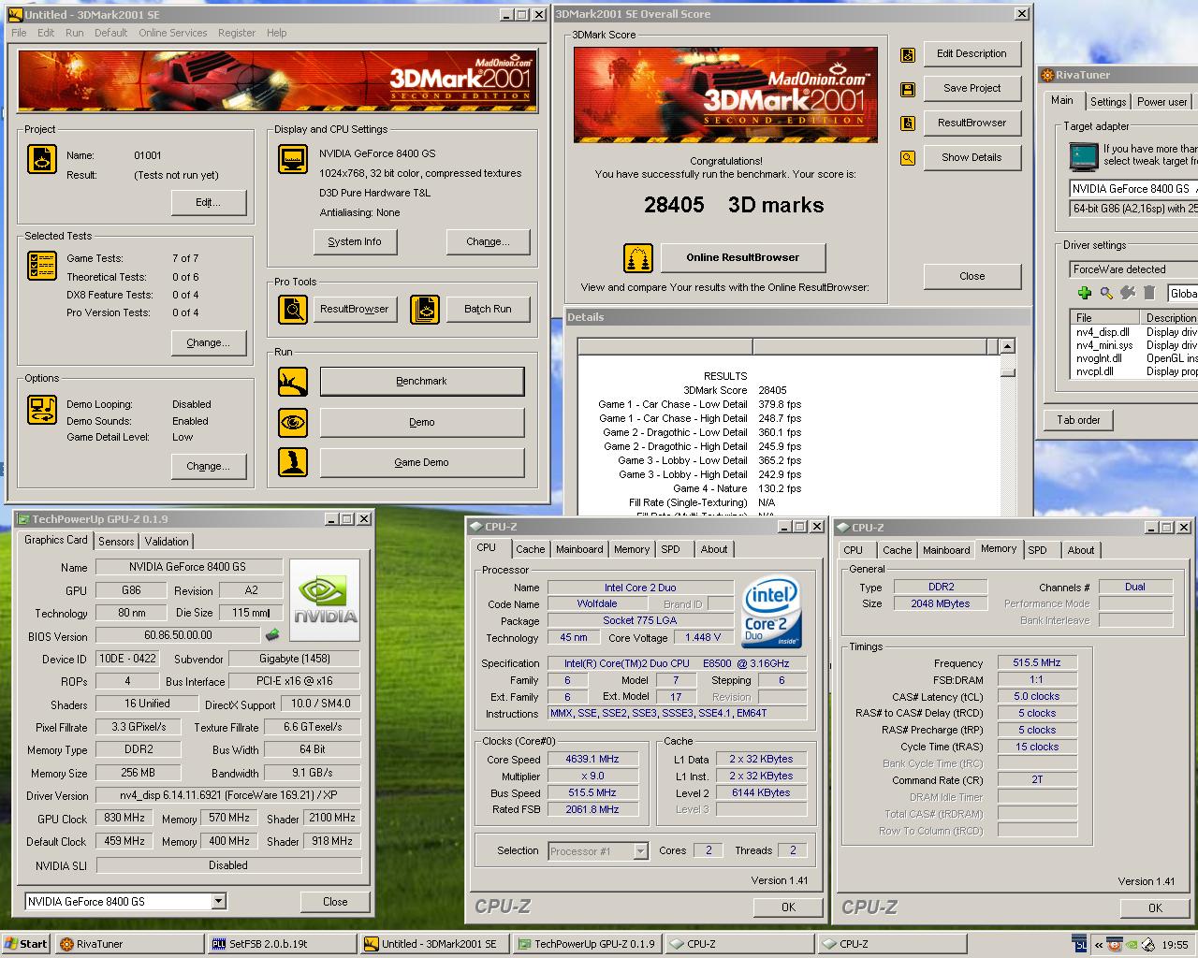Click the Selected Tests checklist icon
The image size is (1198, 958).
[x=41, y=266]
